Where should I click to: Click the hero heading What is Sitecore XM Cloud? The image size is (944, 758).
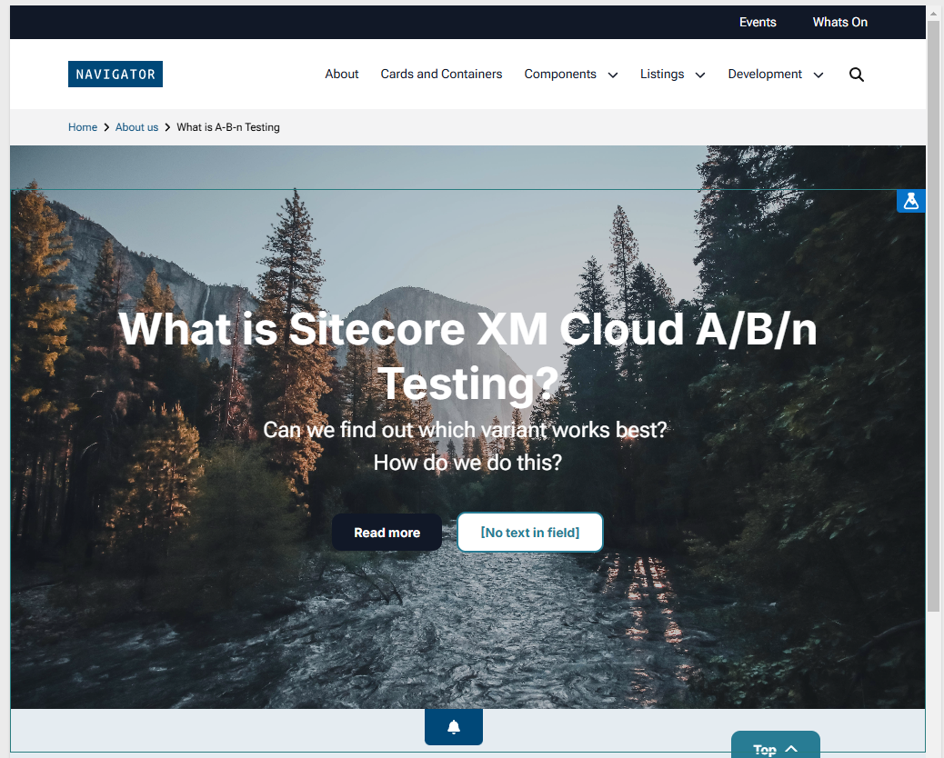click(x=467, y=355)
